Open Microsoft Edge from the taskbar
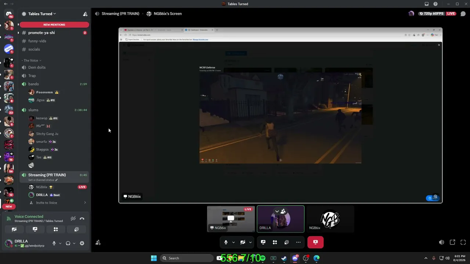The width and height of the screenshot is (470, 264). pyautogui.click(x=317, y=258)
